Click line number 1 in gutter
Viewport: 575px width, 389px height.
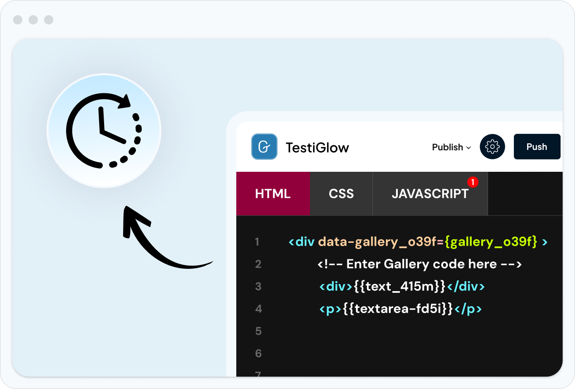(x=257, y=242)
